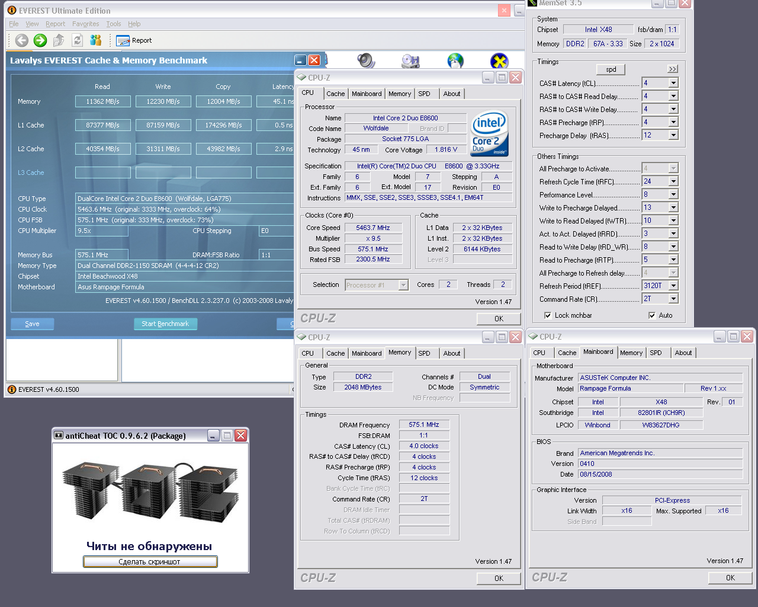Viewport: 758px width, 607px height.
Task: Open the Refresh Period (tREF) dropdown
Action: coord(673,286)
